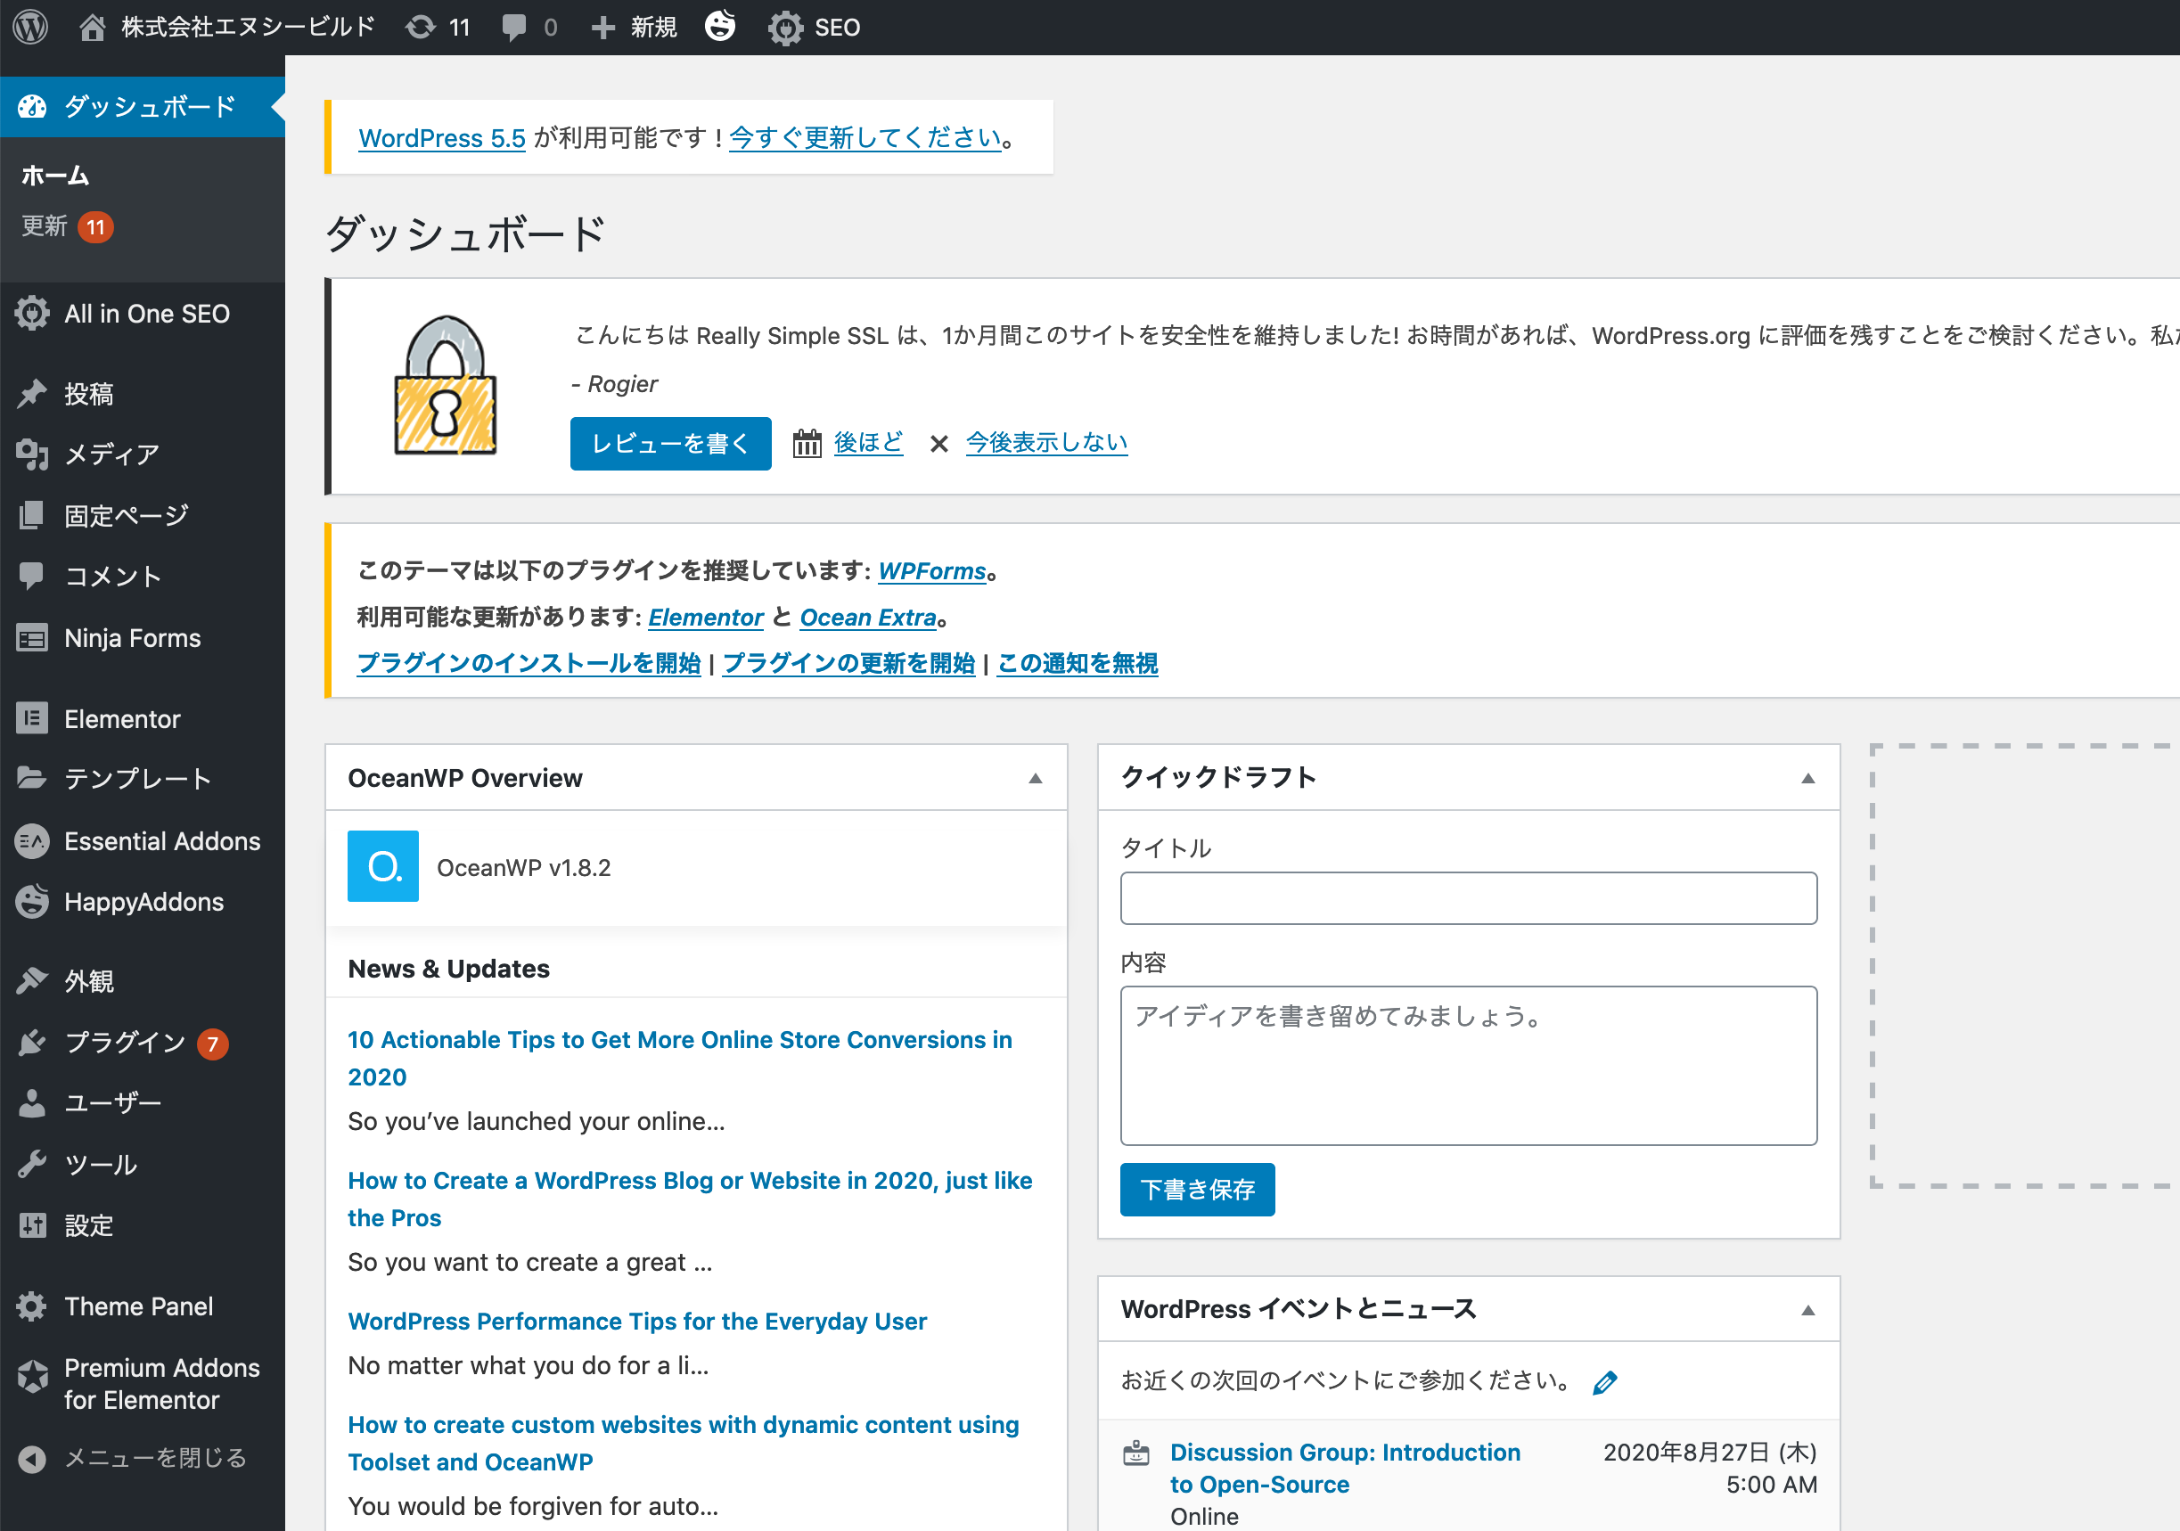
Task: Click the ツール wrench icon
Action: tap(32, 1164)
